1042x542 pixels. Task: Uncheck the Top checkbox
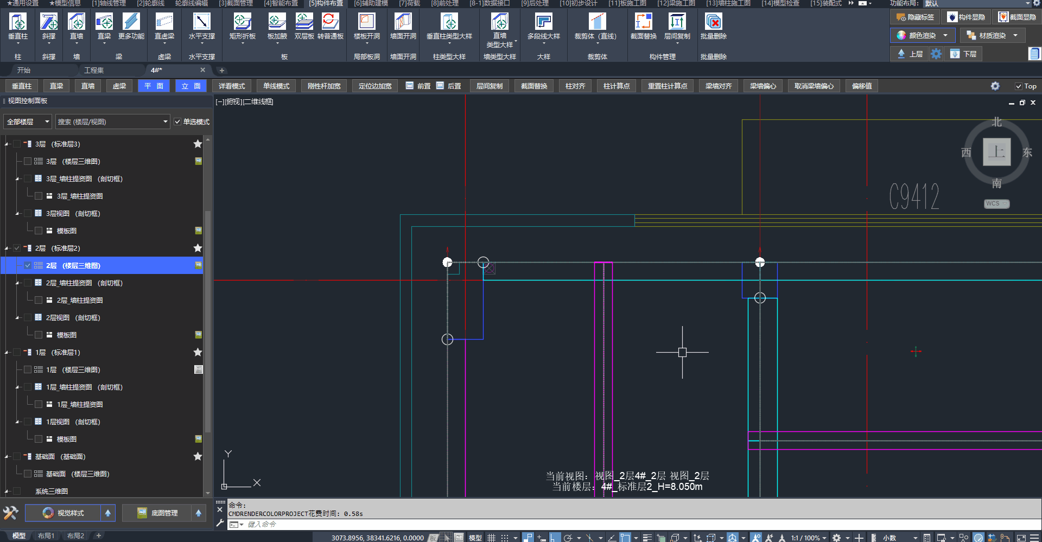click(x=1019, y=86)
